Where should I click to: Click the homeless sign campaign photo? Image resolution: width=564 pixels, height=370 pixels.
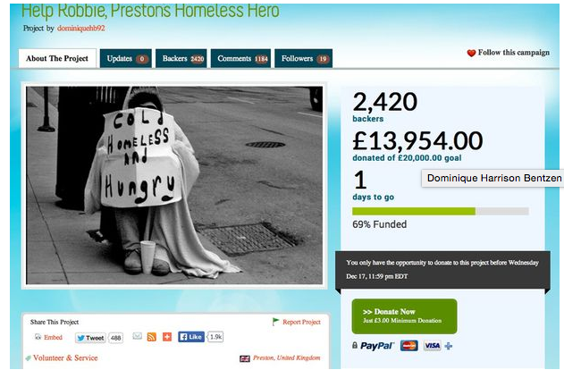click(x=174, y=185)
